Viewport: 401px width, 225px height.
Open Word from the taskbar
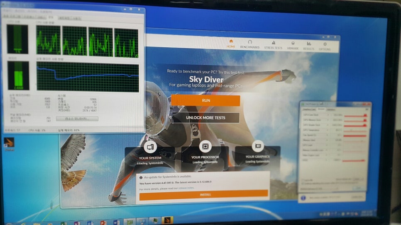pos(116,222)
